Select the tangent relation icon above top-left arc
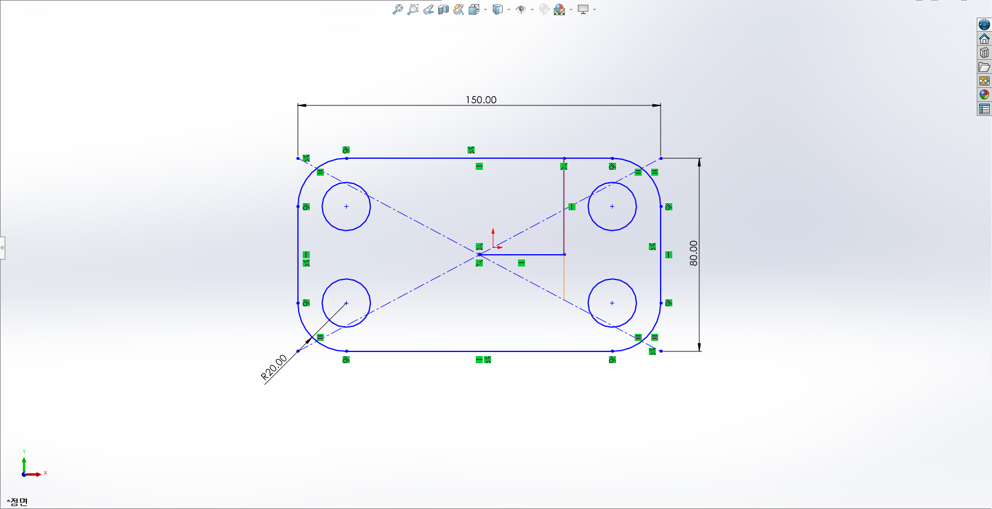 [346, 150]
